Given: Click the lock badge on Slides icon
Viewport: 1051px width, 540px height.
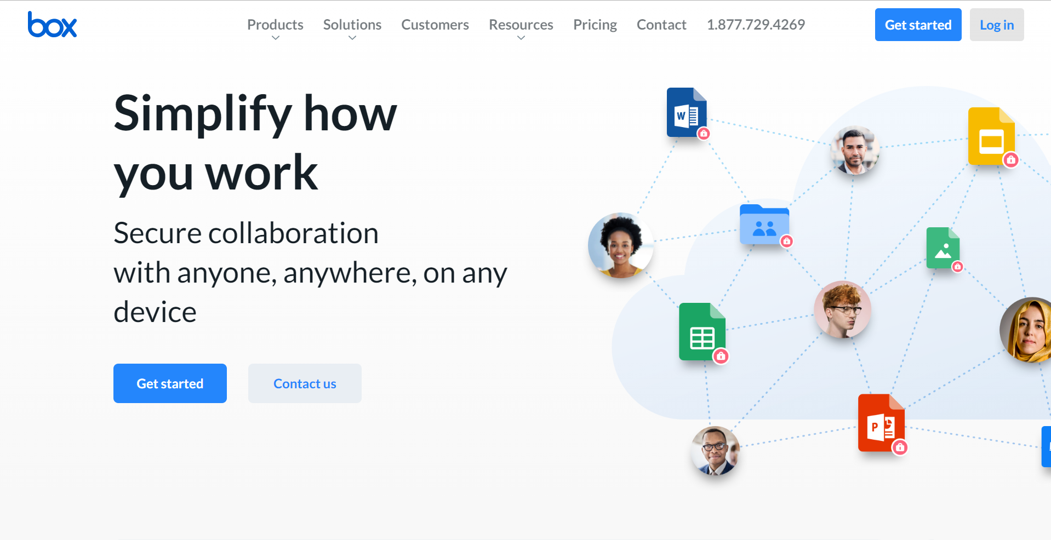Looking at the screenshot, I should click(1011, 160).
